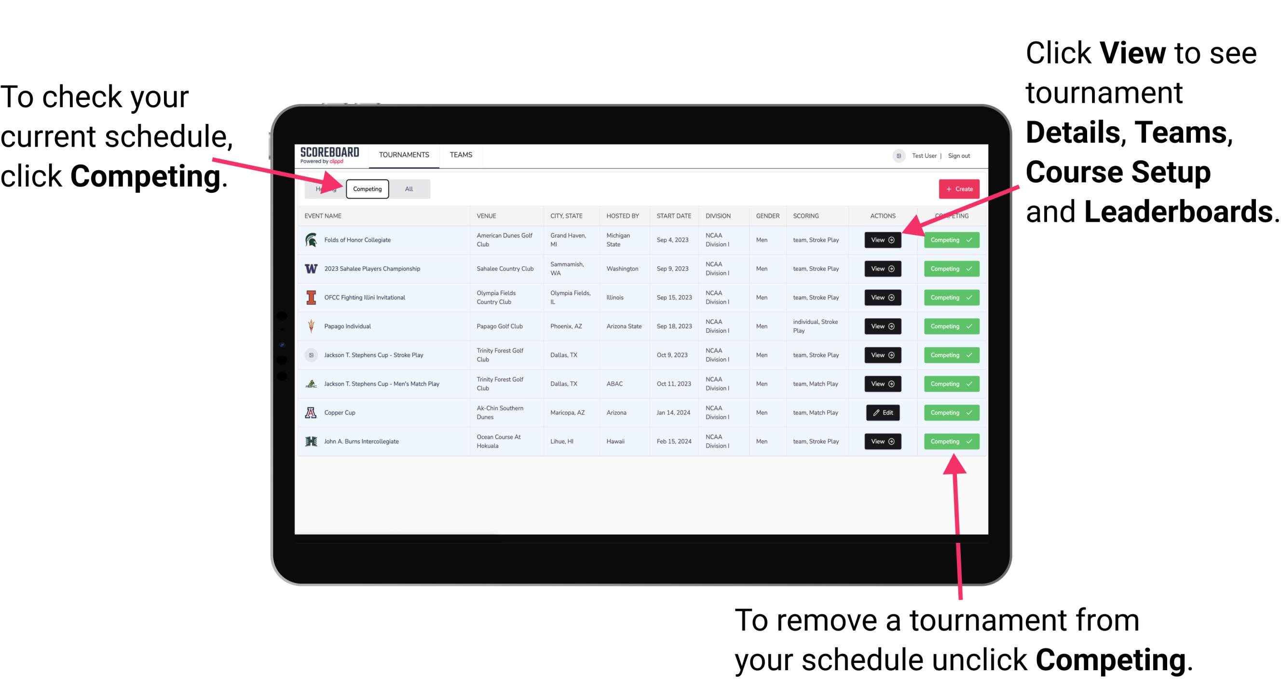Click the TOURNAMENTS menu item
Viewport: 1281px width, 689px height.
tap(404, 154)
